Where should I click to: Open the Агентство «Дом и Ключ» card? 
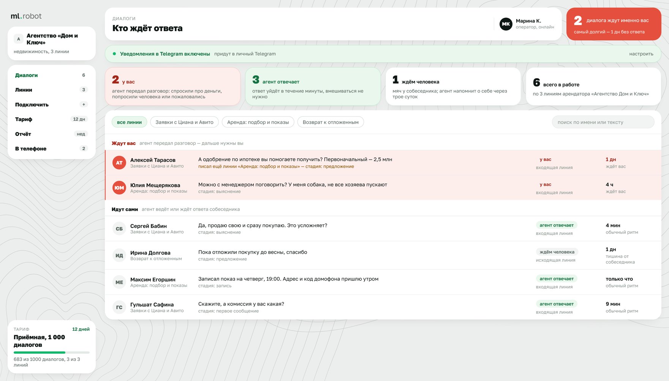click(x=52, y=43)
